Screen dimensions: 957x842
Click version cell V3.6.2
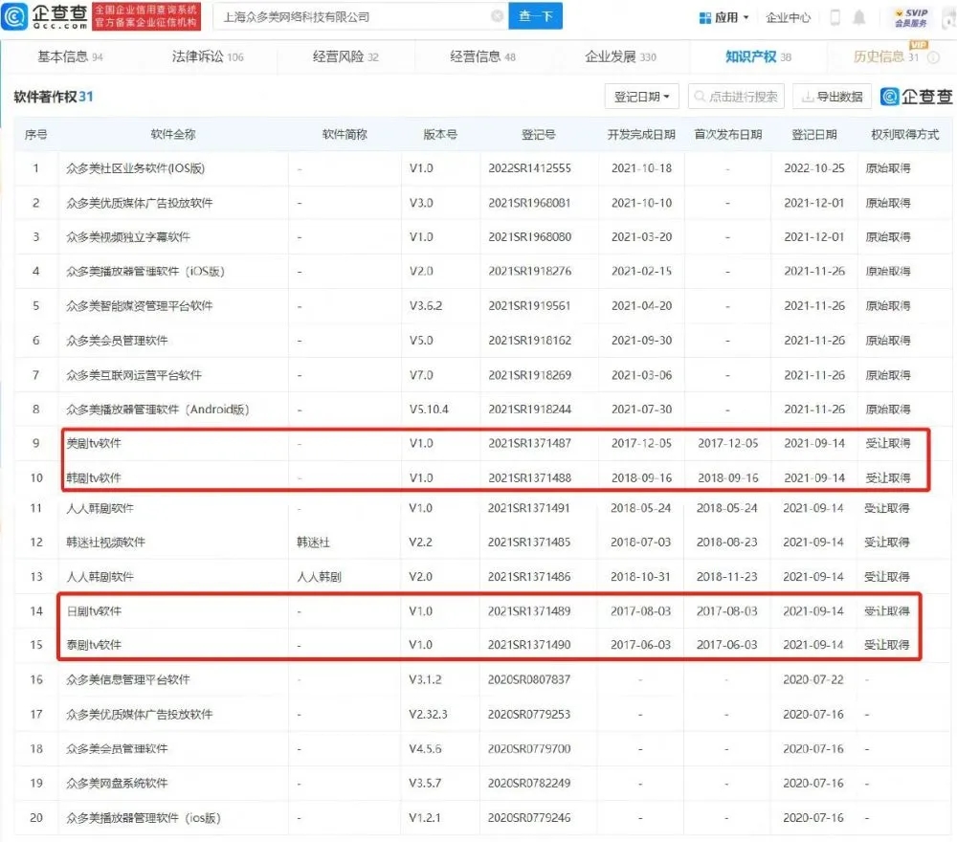tap(426, 305)
